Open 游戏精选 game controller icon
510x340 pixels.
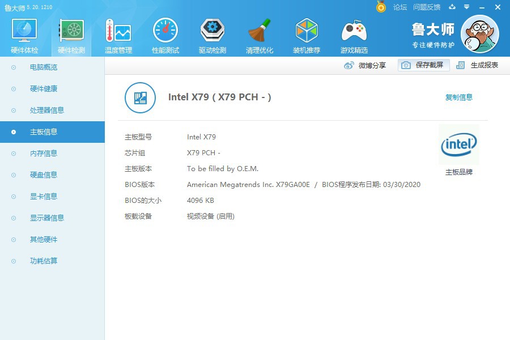pos(354,35)
